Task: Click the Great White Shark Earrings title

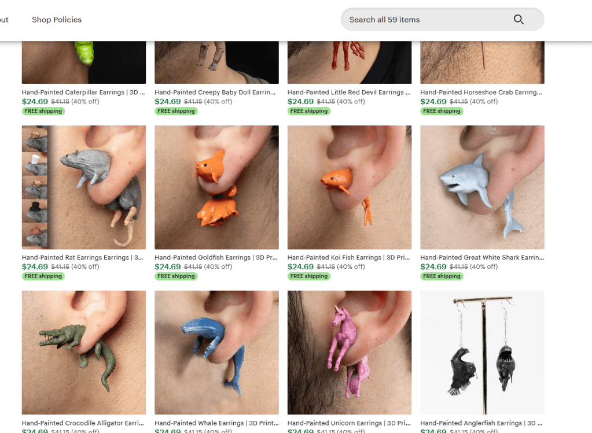Action: [482, 257]
